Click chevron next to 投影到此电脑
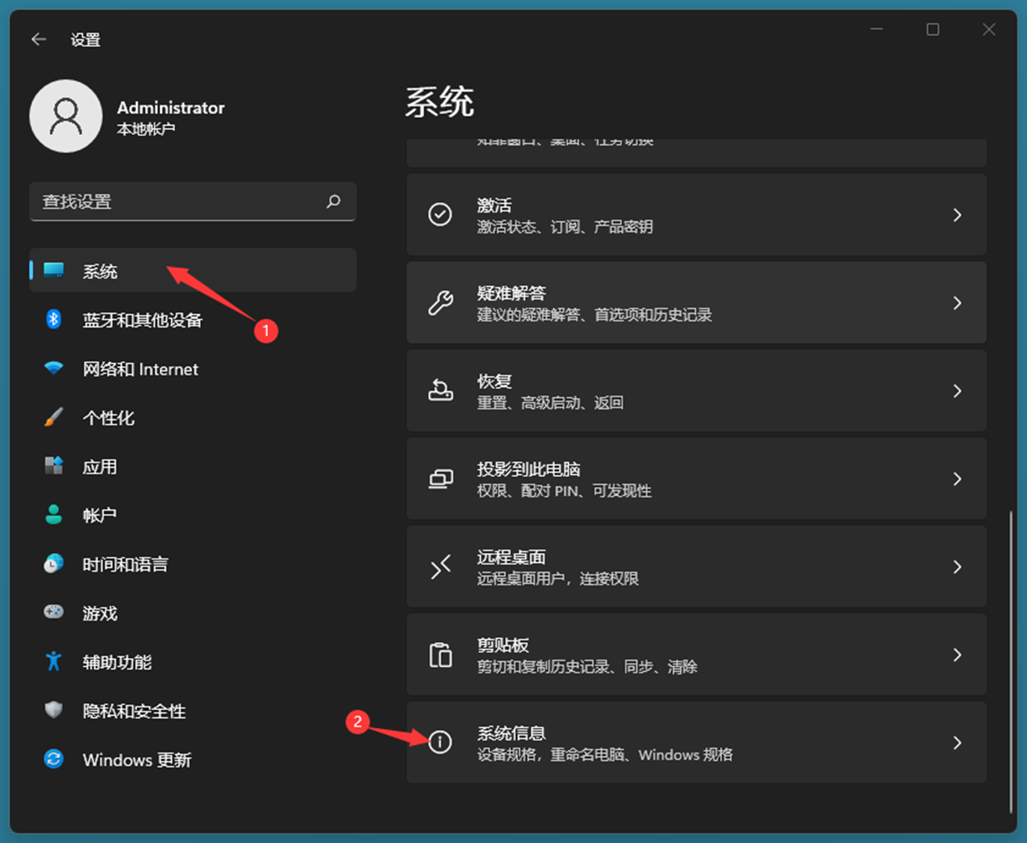The height and width of the screenshot is (843, 1027). tap(957, 479)
